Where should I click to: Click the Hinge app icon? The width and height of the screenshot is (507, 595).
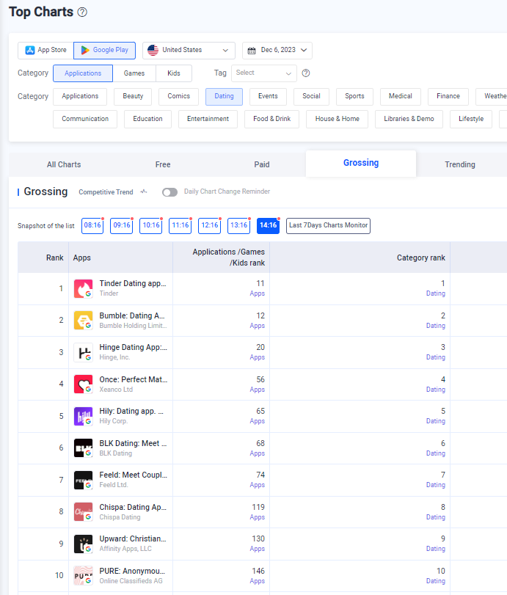pos(83,352)
